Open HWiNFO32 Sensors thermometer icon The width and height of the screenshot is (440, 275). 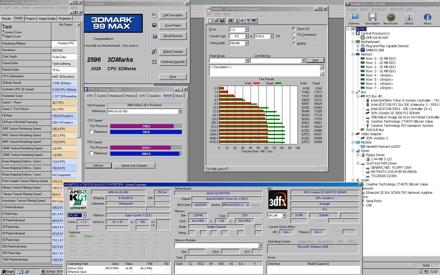coord(409,19)
